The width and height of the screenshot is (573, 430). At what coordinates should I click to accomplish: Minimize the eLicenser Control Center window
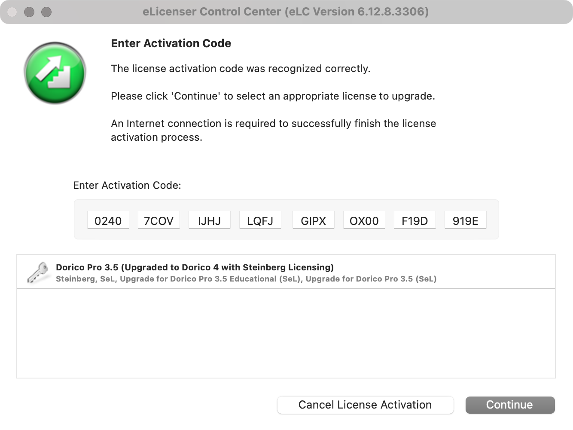click(29, 12)
